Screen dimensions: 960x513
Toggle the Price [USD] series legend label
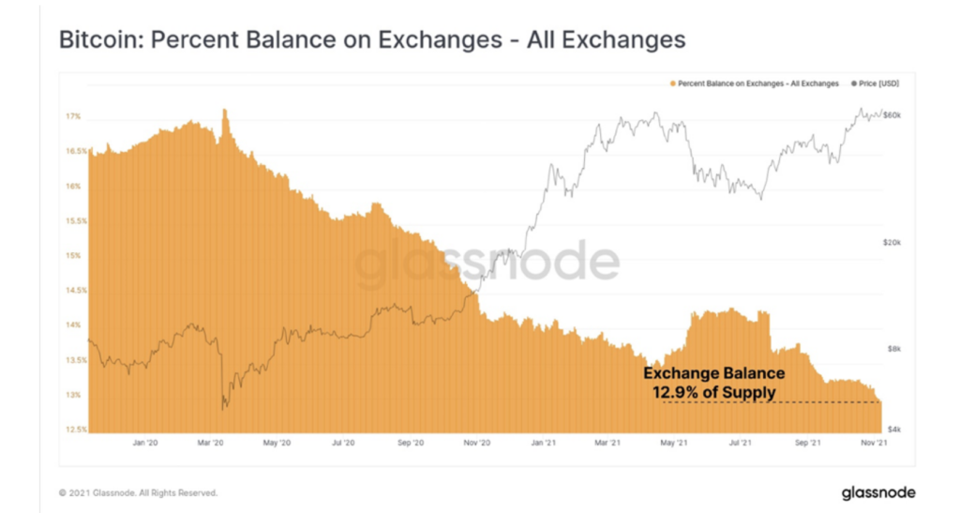click(878, 83)
